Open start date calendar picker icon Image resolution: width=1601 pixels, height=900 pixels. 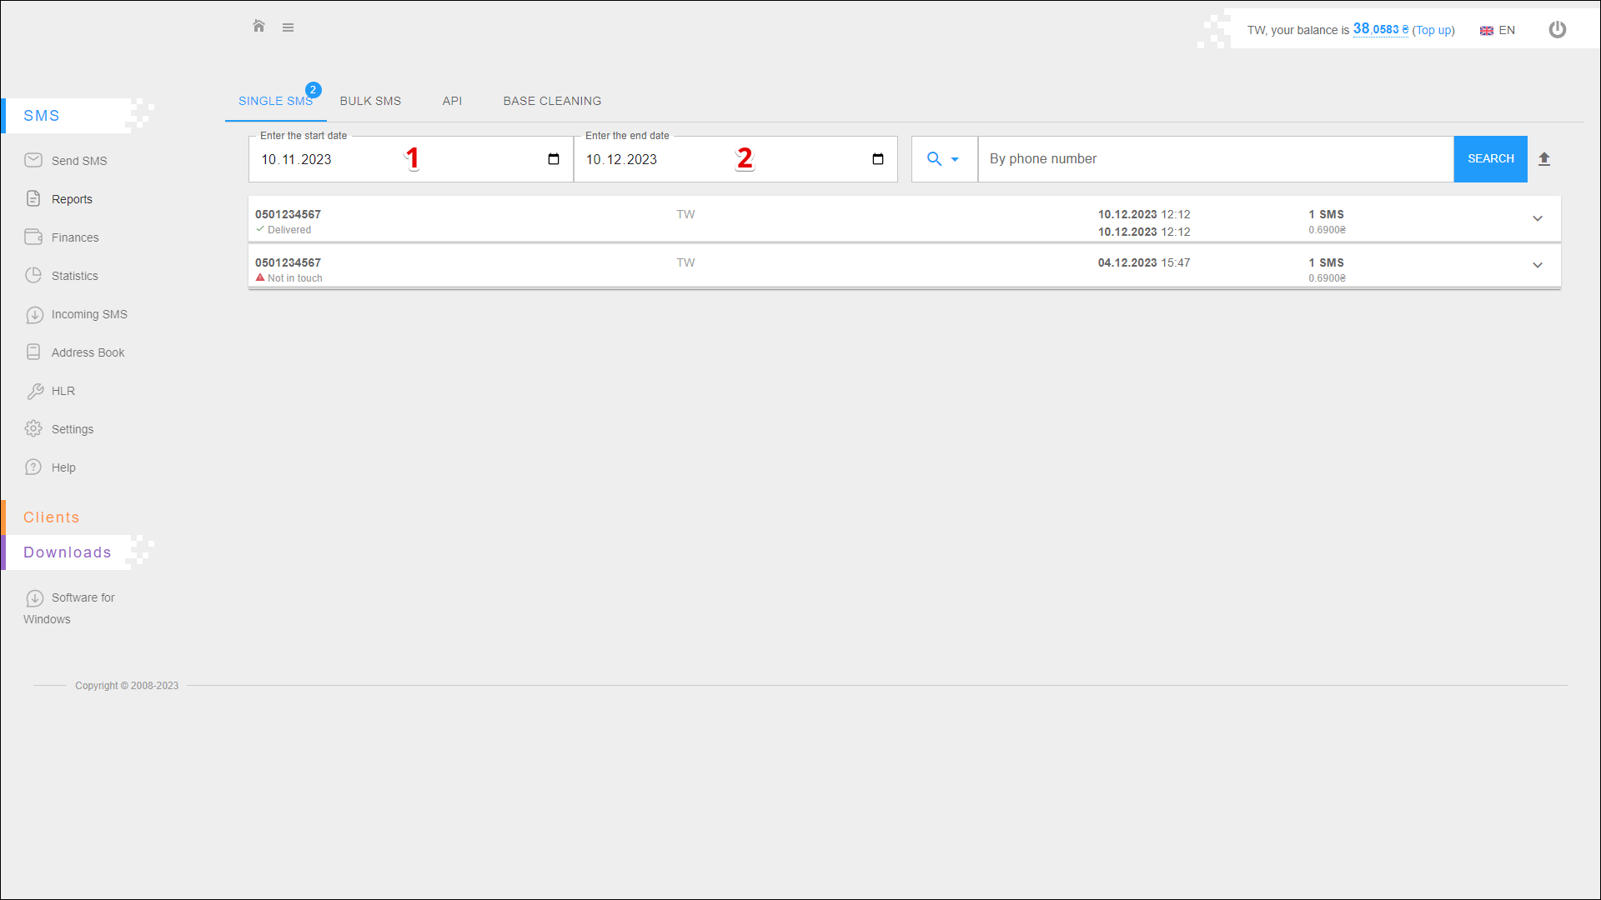click(554, 159)
